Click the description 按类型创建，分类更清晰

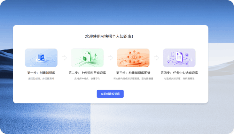pos(41,78)
